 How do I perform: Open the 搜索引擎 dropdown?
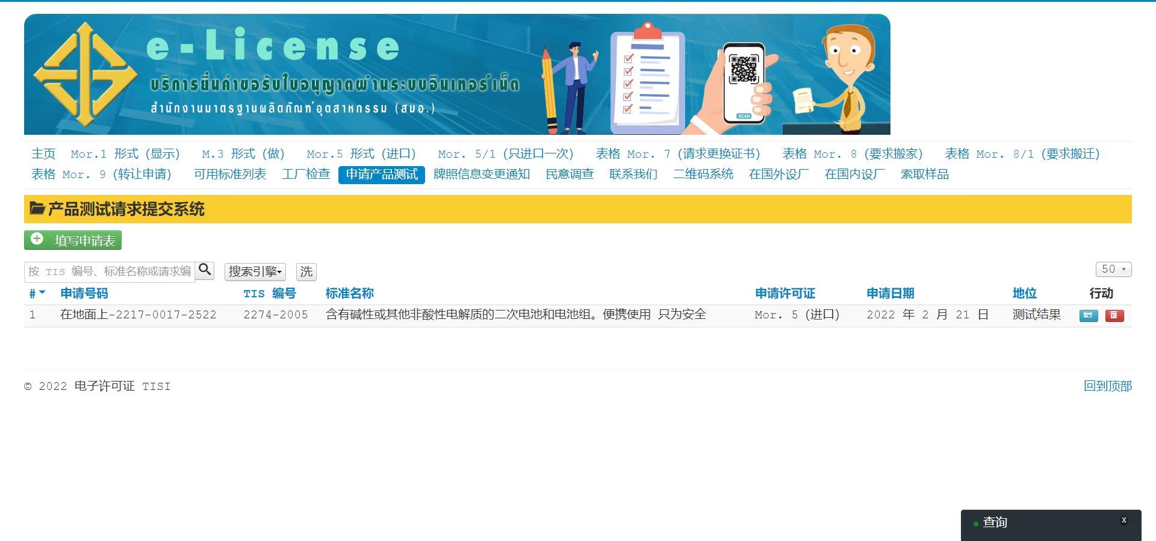(x=255, y=271)
